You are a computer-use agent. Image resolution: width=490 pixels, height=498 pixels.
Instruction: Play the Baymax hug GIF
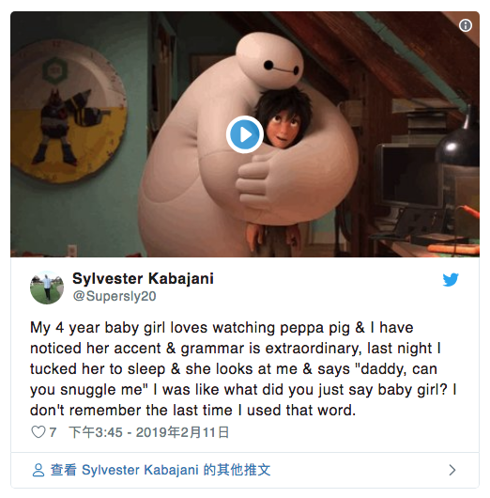[x=245, y=134]
